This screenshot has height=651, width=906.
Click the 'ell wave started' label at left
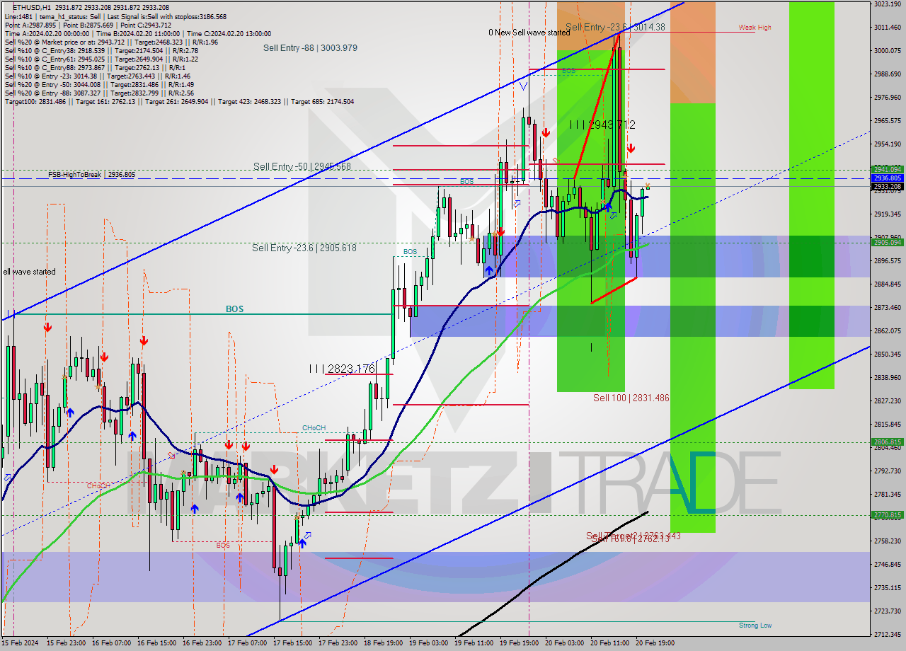29,272
